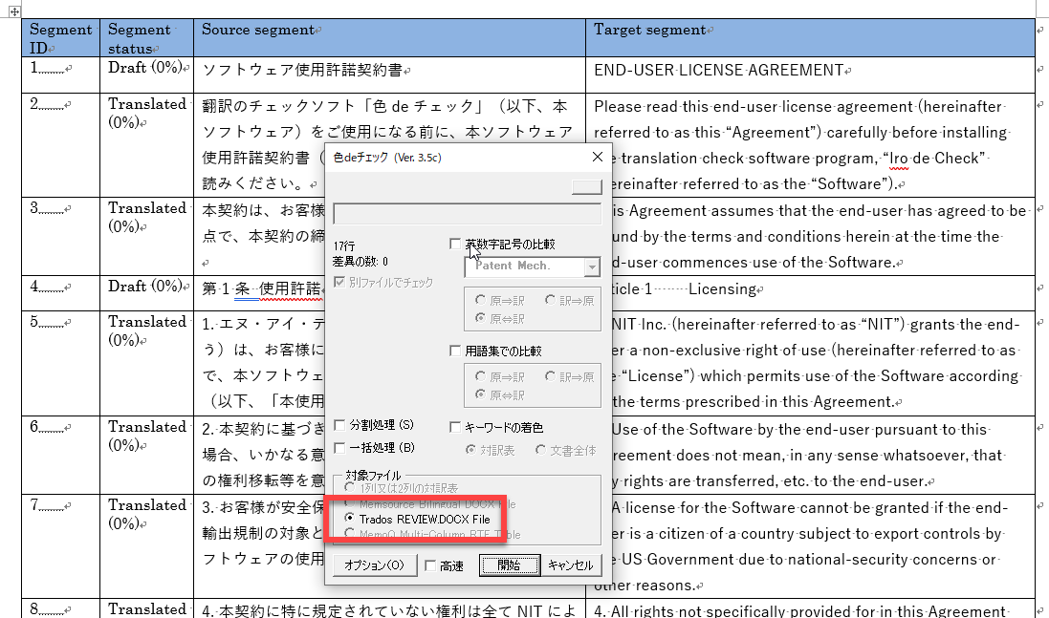The width and height of the screenshot is (1049, 618).
Task: Open the オプション(O) settings button
Action: pos(375,565)
